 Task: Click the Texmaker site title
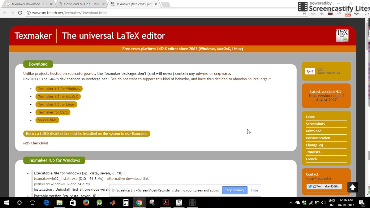coord(33,36)
